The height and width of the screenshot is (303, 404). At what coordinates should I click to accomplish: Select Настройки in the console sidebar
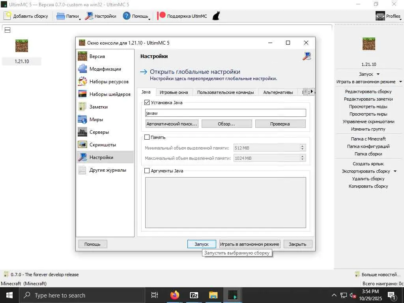tap(105, 157)
